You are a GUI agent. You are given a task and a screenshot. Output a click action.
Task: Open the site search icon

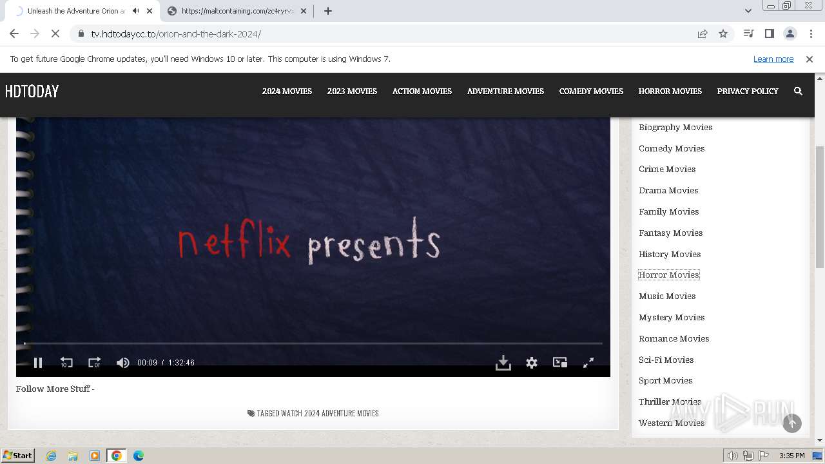798,92
